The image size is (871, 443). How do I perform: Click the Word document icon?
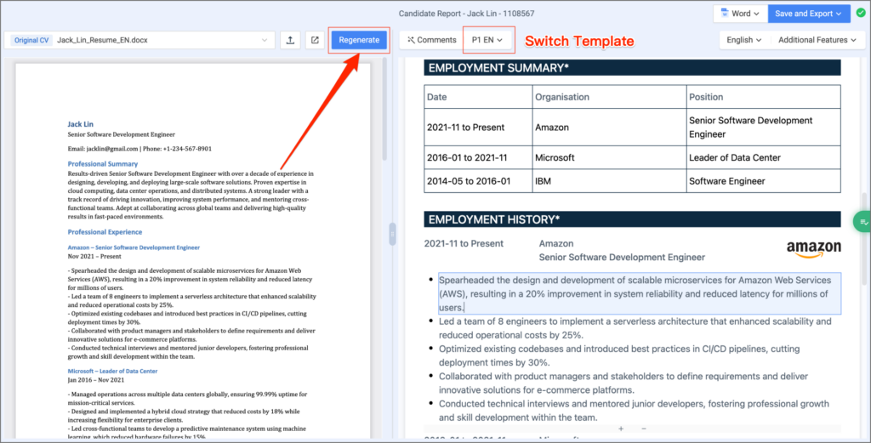725,14
